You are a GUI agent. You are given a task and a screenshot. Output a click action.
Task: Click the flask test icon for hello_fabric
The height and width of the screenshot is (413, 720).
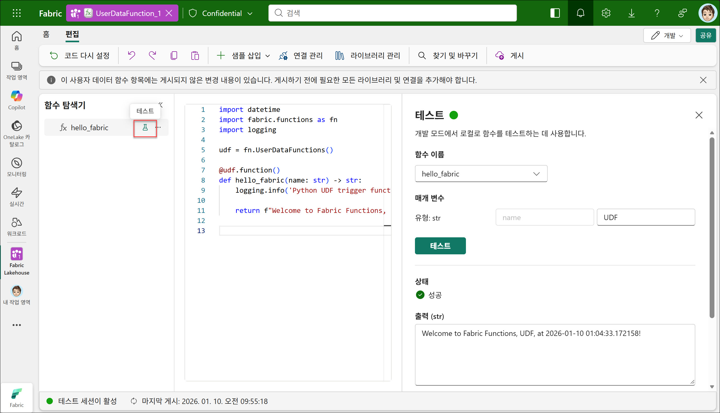pyautogui.click(x=145, y=128)
